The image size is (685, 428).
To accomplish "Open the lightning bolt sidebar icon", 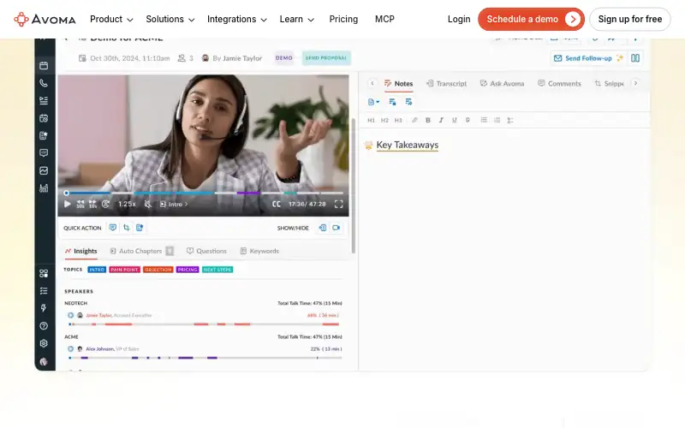I will click(44, 308).
